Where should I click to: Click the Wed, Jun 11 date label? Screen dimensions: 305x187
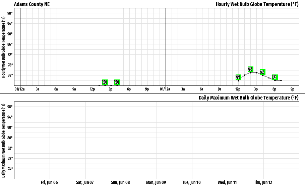pos(227,182)
